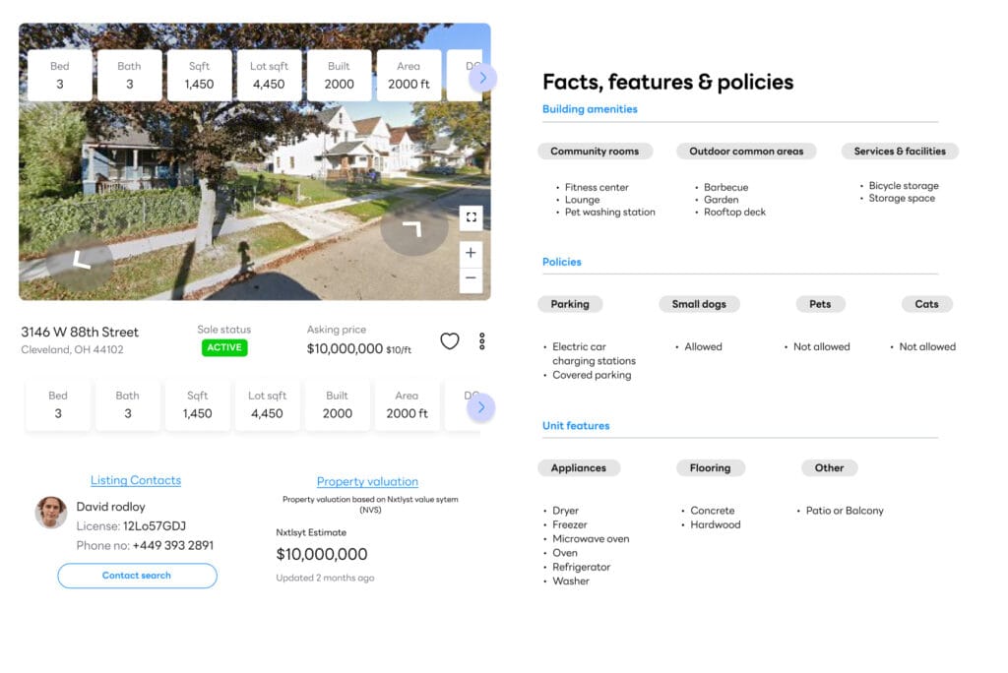
Task: Advance the top property stats carousel arrow
Action: point(483,78)
